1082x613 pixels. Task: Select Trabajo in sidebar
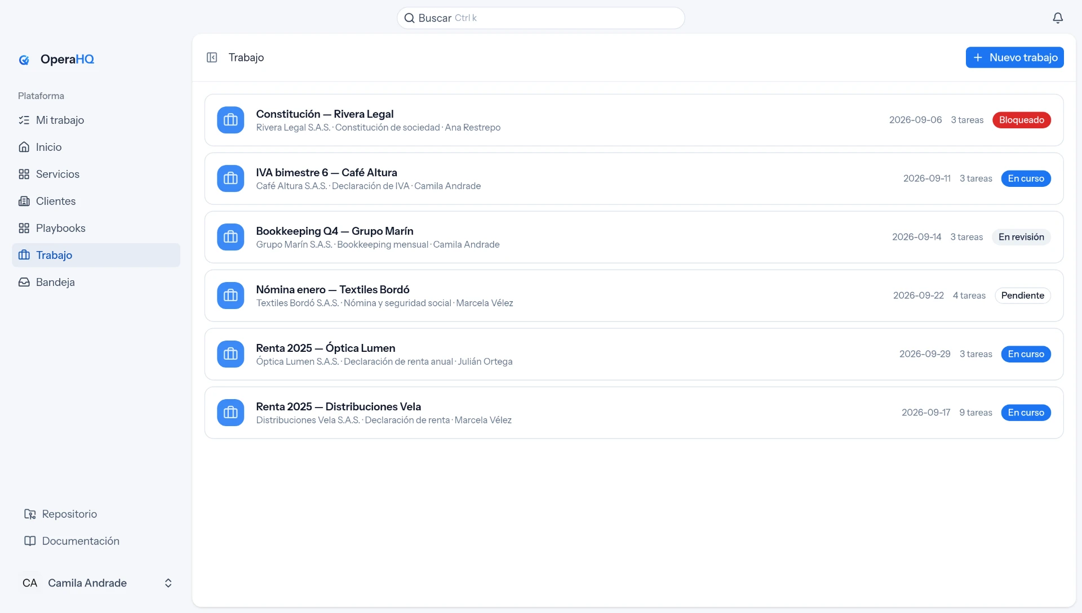pyautogui.click(x=96, y=255)
